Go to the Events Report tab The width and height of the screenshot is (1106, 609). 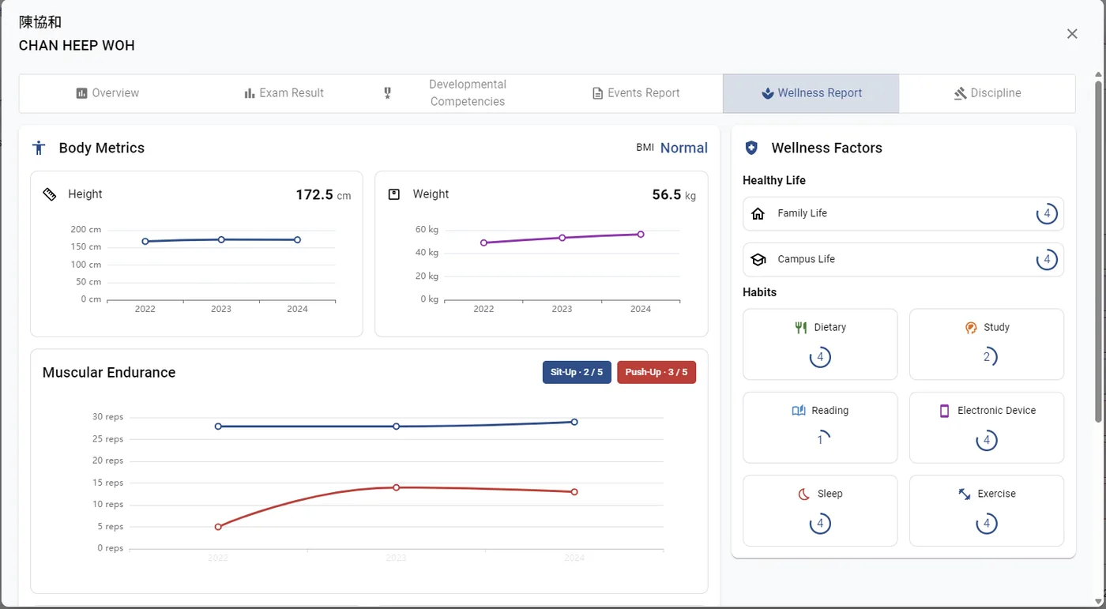pyautogui.click(x=635, y=93)
